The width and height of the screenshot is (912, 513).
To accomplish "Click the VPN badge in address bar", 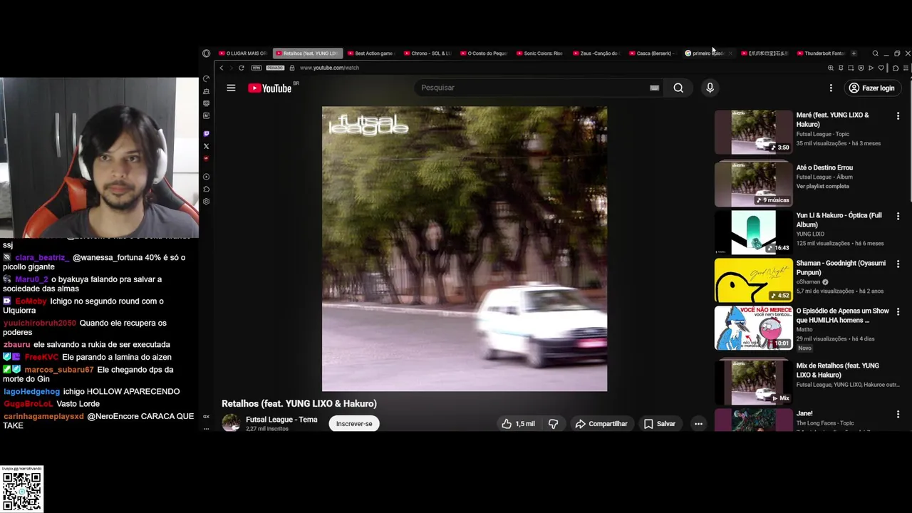I will click(x=256, y=68).
